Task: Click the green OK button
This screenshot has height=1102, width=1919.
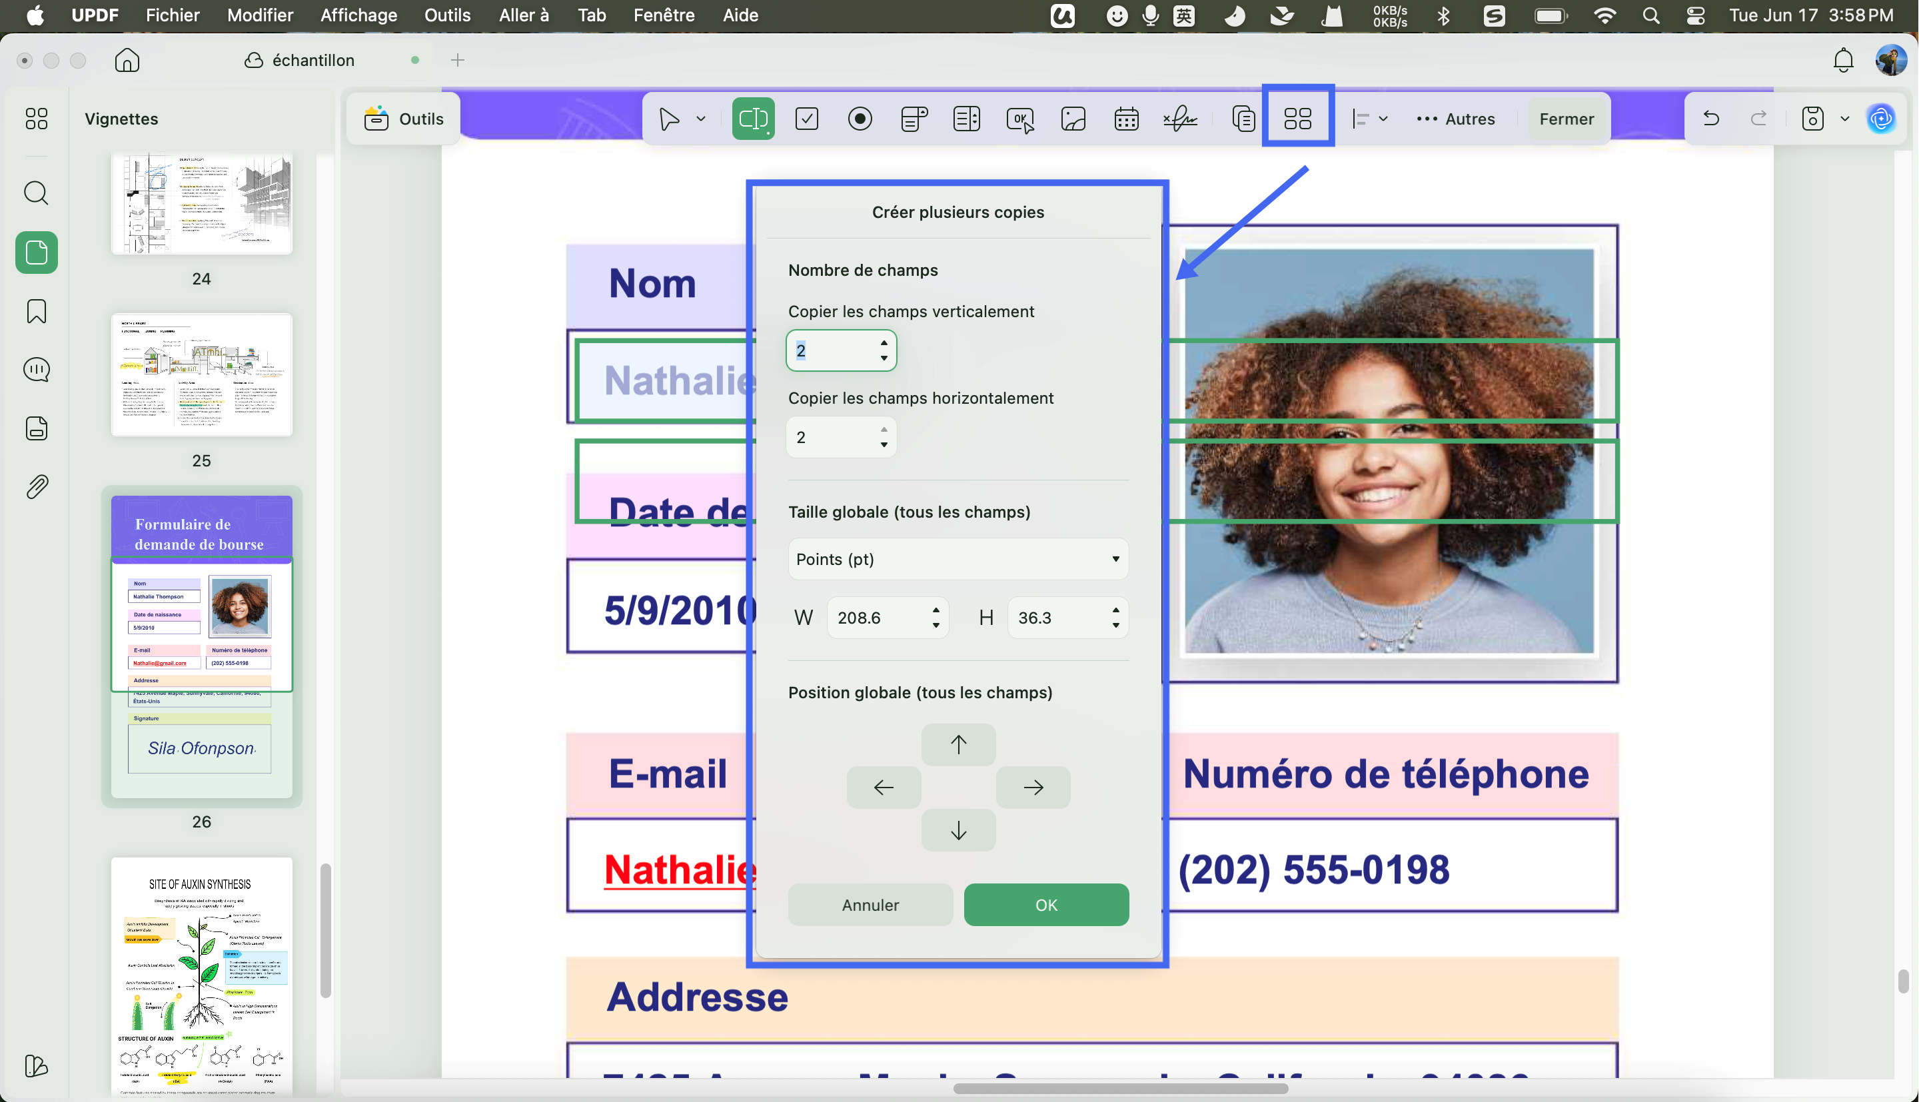Action: pos(1045,905)
